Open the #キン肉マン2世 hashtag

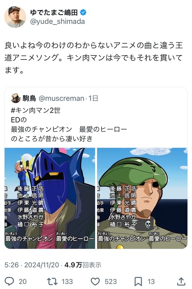tap(36, 110)
